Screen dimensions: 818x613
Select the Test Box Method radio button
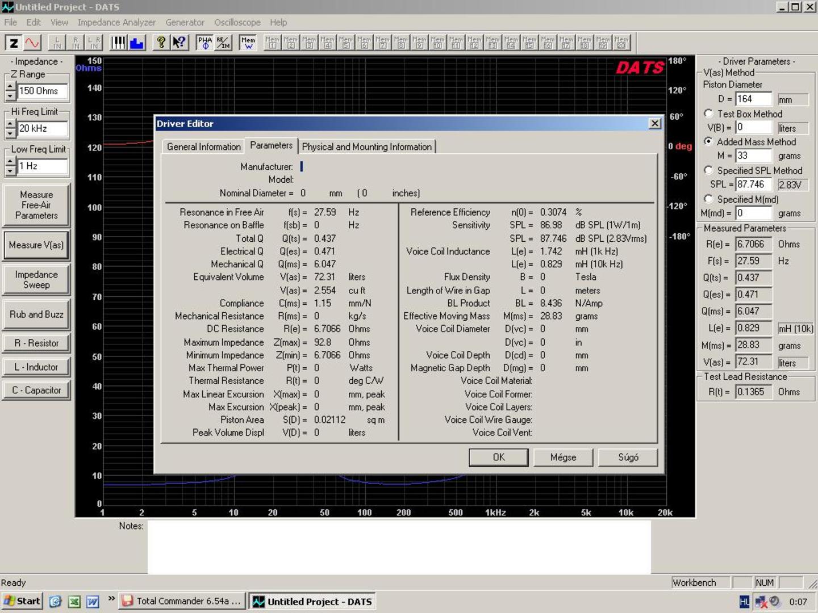coord(708,114)
